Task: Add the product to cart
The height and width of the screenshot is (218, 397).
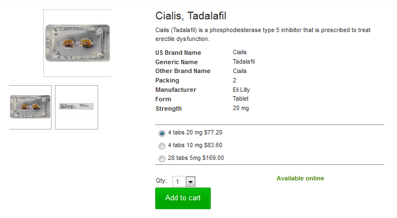Action: (x=183, y=198)
